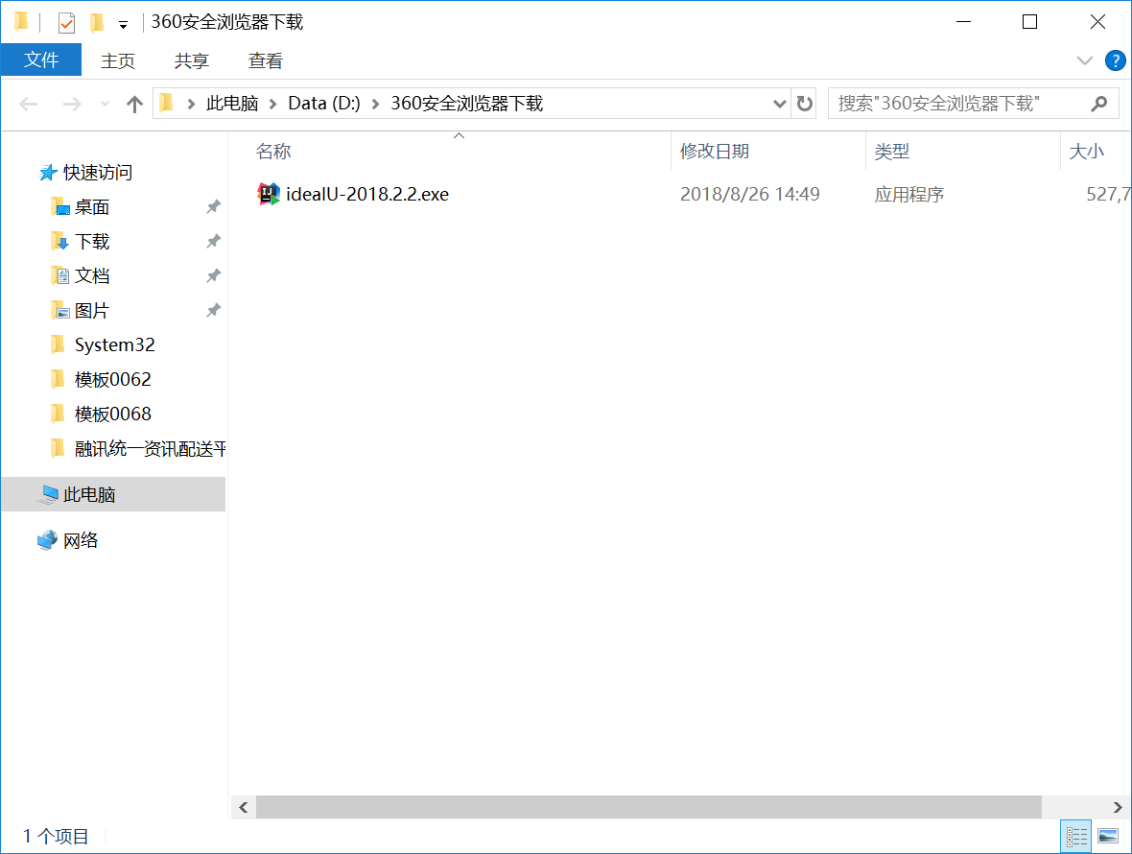Open the Customize Quick Access Toolbar dropdown
Screen dimensions: 1132x854
(124, 25)
